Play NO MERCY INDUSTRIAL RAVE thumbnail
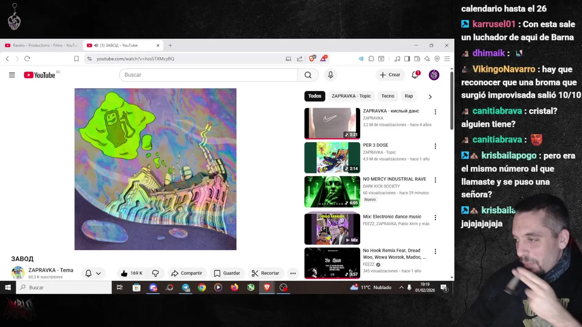The image size is (582, 327). coord(332,192)
